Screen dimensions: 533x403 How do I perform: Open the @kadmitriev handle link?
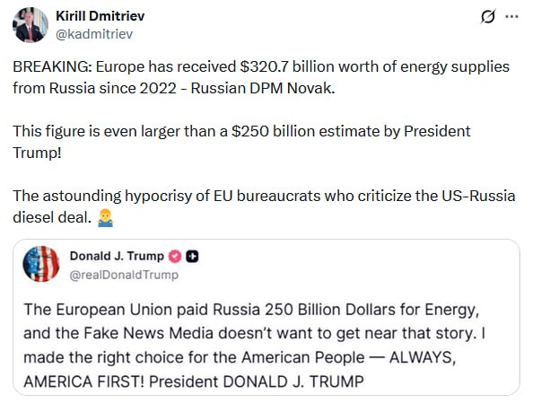(x=94, y=34)
